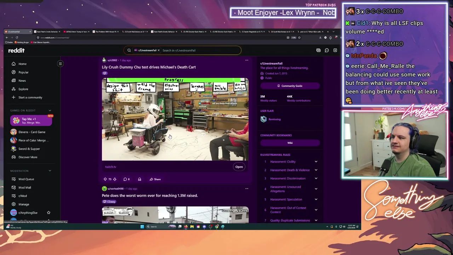Open the Community Guide
Image resolution: width=453 pixels, height=255 pixels.
coord(290,86)
